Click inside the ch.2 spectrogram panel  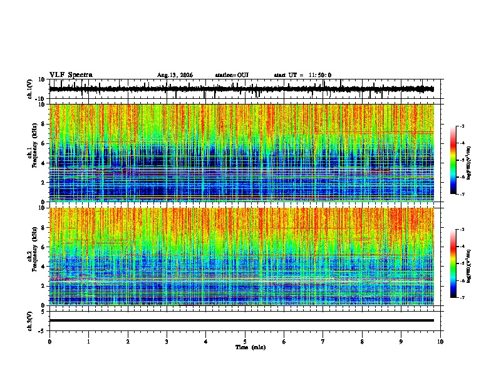(x=241, y=257)
